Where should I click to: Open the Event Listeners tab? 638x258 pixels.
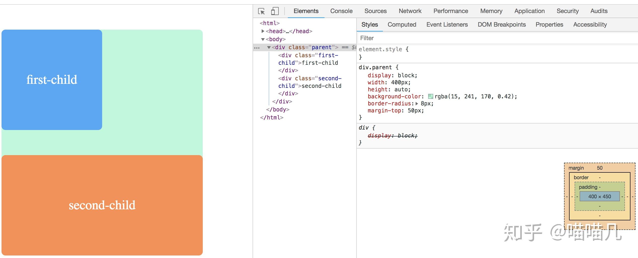pos(447,25)
